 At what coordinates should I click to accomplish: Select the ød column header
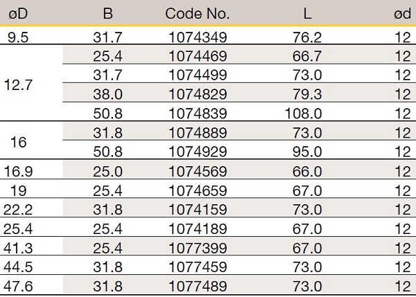(x=403, y=14)
